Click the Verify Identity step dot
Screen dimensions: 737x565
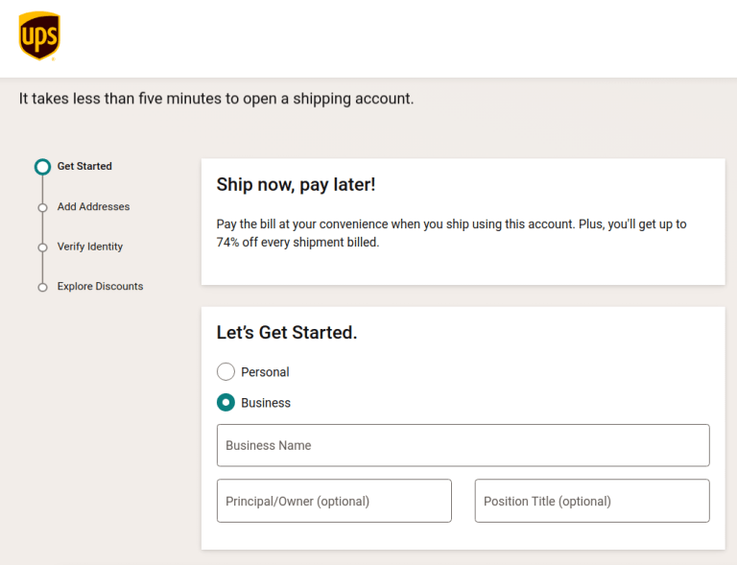tap(42, 247)
